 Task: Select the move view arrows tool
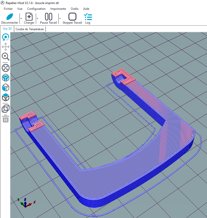[x=6, y=47]
